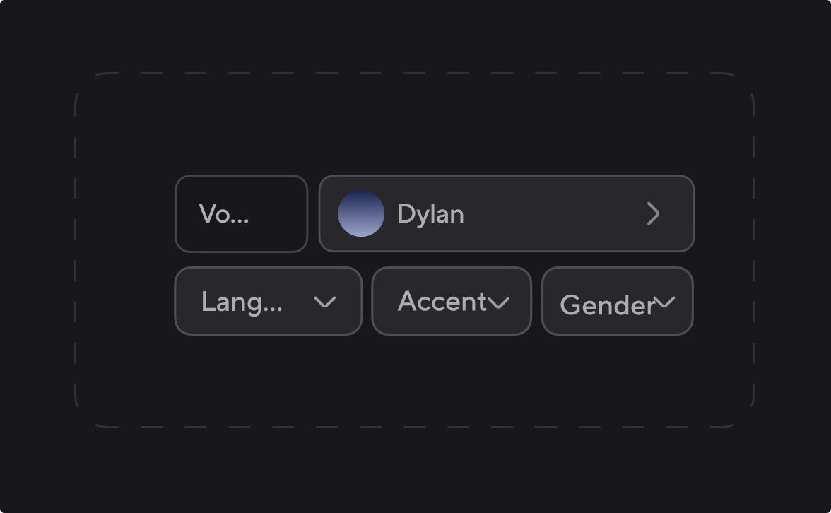831x513 pixels.
Task: Select the Vo... tab box
Action: (241, 213)
